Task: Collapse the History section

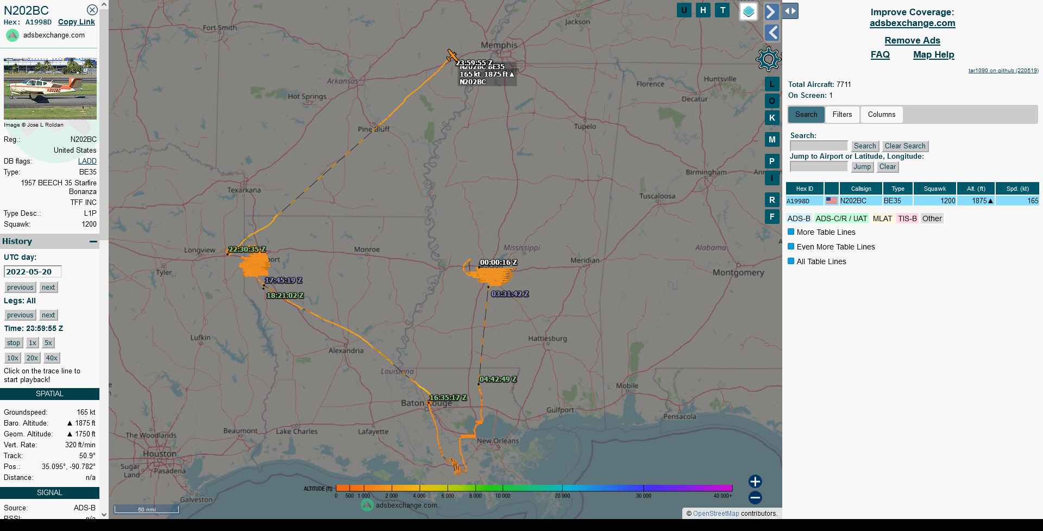Action: [93, 241]
